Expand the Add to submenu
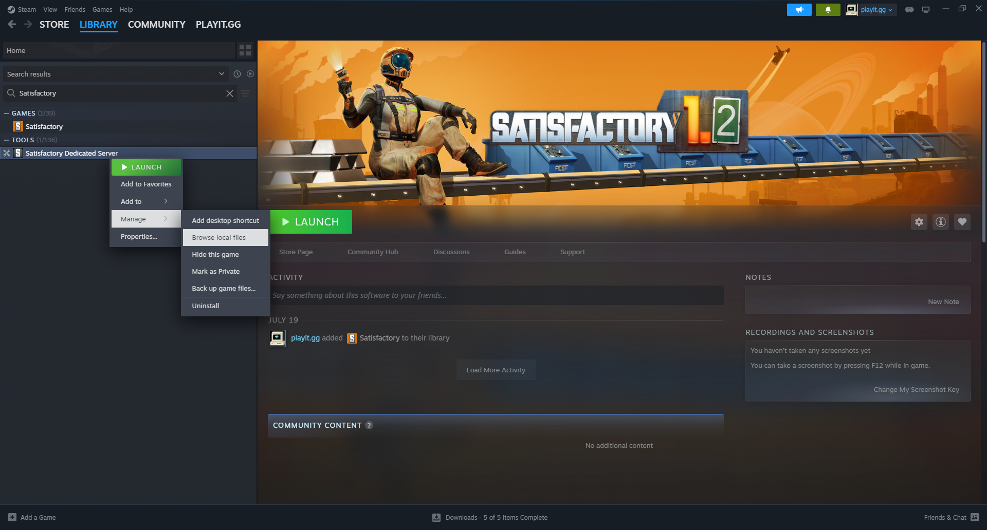987x530 pixels. click(146, 201)
